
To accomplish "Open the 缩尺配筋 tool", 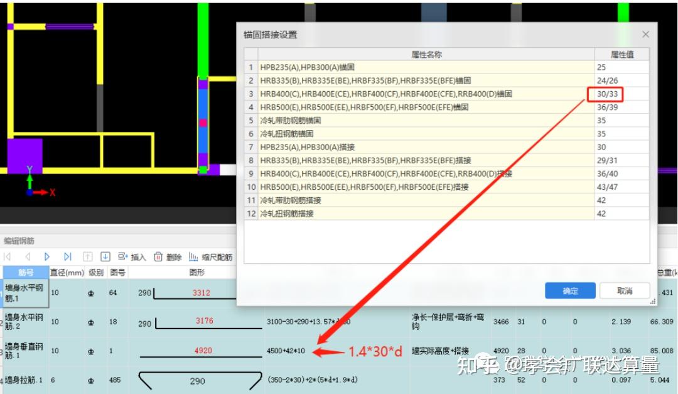I will click(x=210, y=257).
